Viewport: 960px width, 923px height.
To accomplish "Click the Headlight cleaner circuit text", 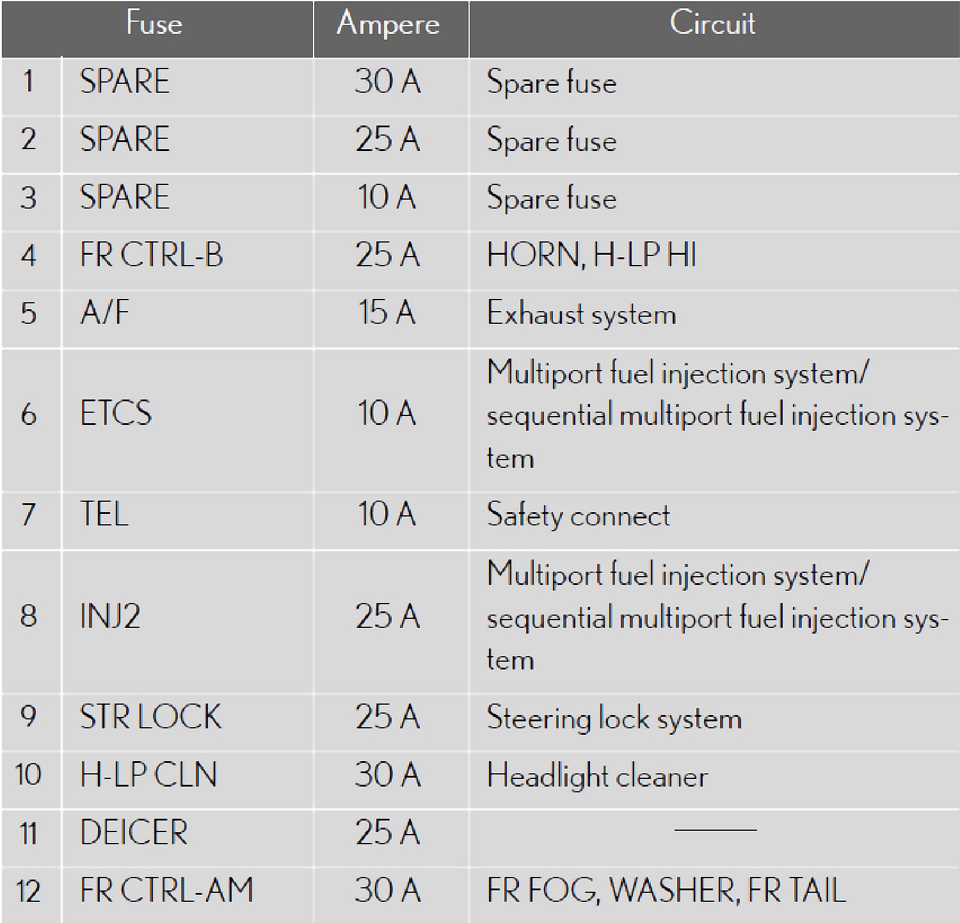I will 597,776.
